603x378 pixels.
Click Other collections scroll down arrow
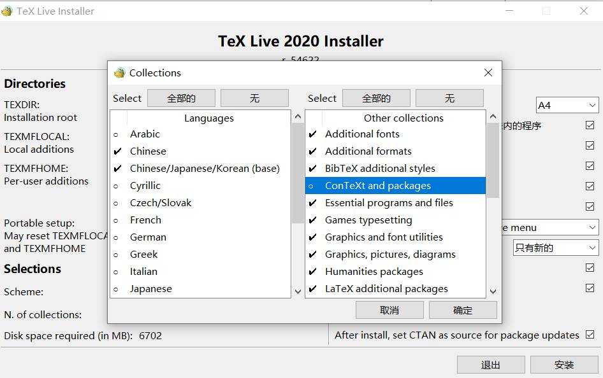493,291
